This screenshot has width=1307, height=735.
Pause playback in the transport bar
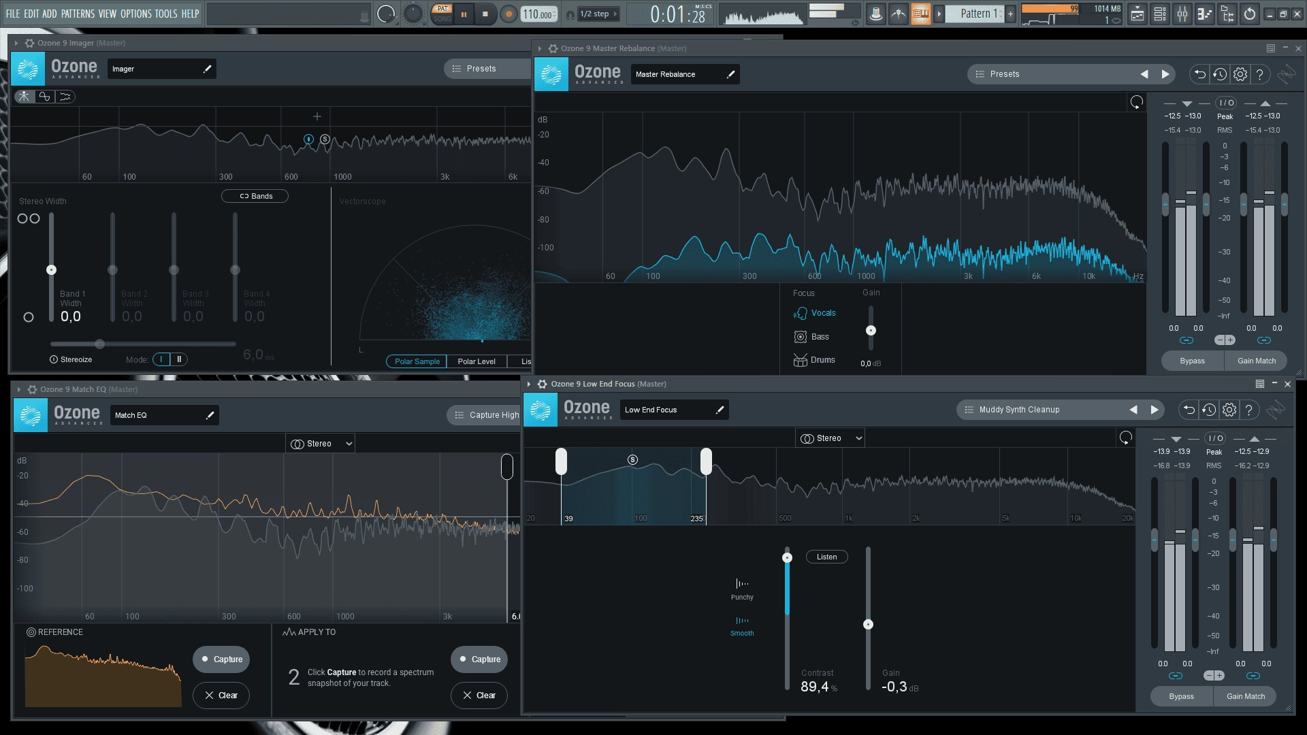[x=464, y=14]
